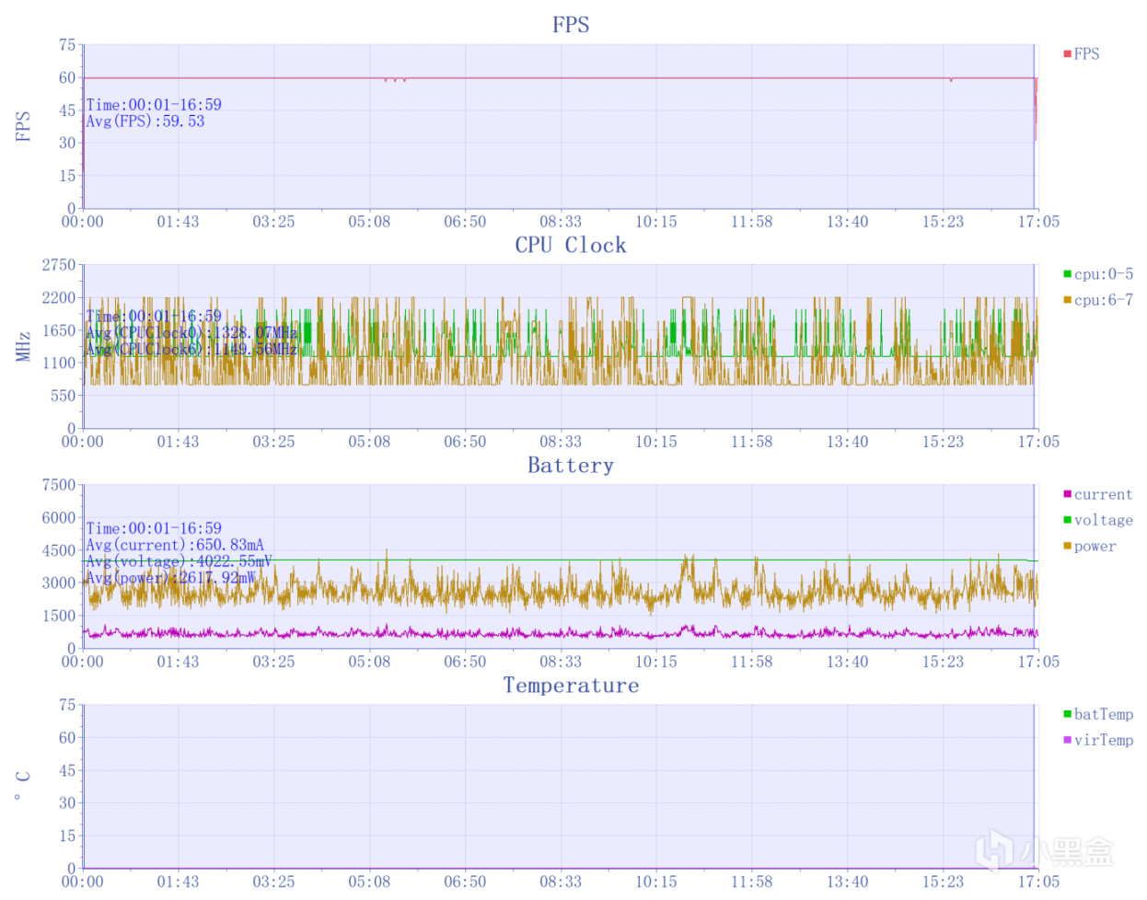Click the FPS chart title
This screenshot has width=1147, height=900.
point(571,25)
